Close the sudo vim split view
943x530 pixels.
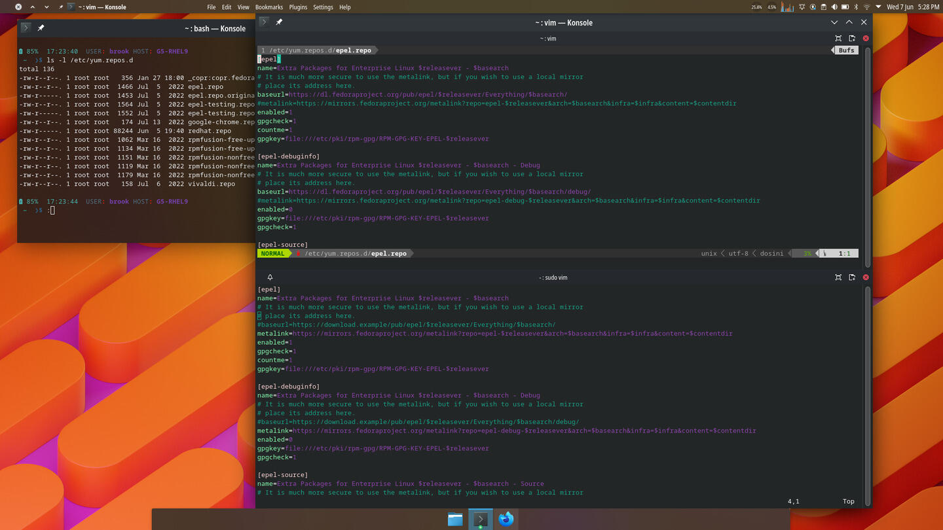[x=866, y=277]
